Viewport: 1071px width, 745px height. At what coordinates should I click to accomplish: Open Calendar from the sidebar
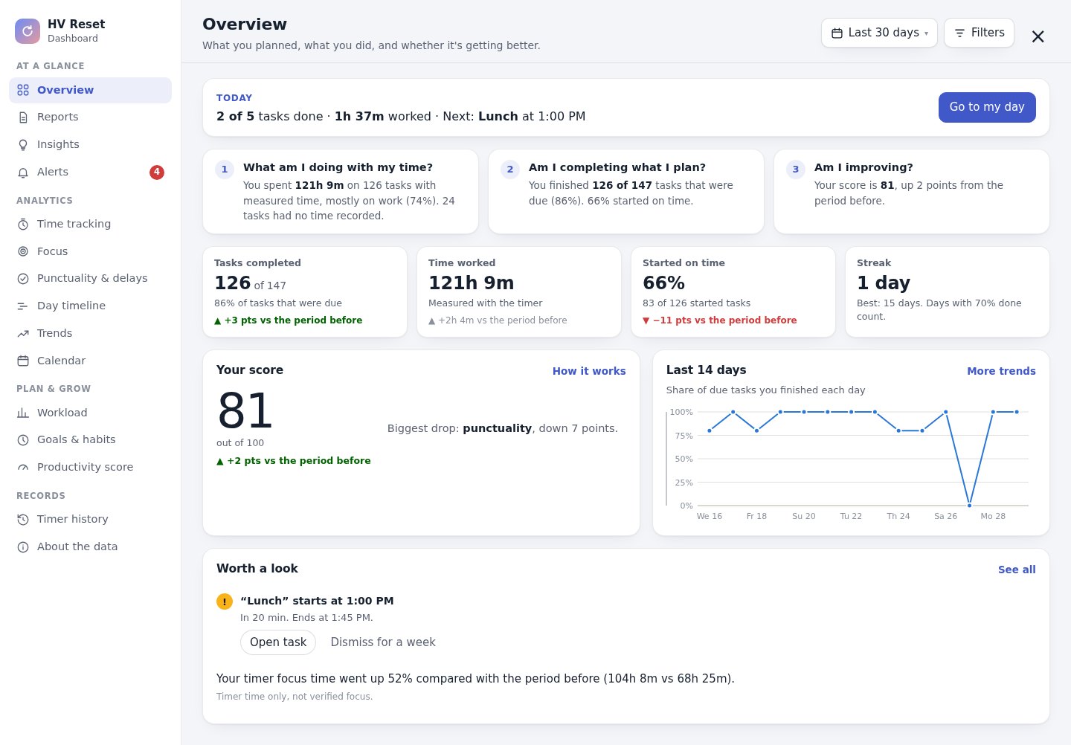90,361
